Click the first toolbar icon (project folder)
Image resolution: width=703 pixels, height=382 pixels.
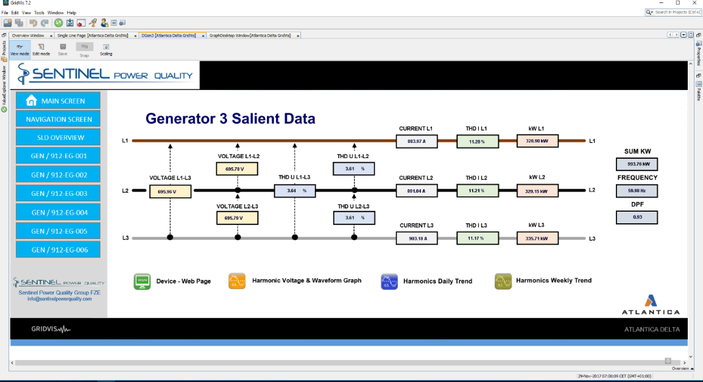coord(8,23)
